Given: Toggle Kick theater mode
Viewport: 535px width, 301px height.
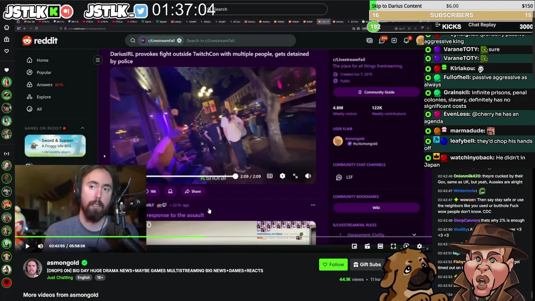Looking at the screenshot, I should [380, 246].
